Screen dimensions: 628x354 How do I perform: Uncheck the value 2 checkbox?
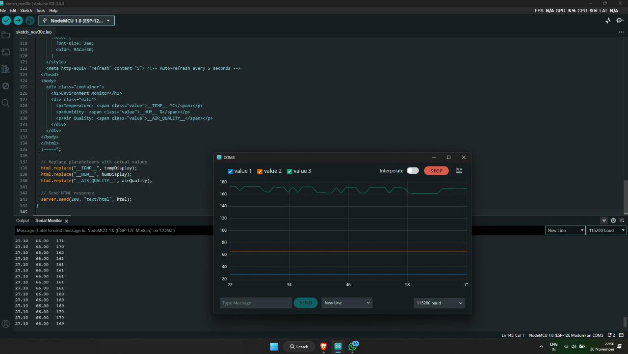pos(260,171)
